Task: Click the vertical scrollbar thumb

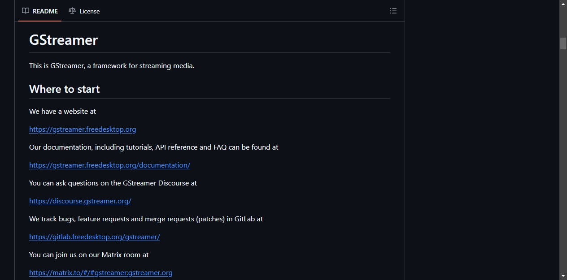Action: coord(563,43)
